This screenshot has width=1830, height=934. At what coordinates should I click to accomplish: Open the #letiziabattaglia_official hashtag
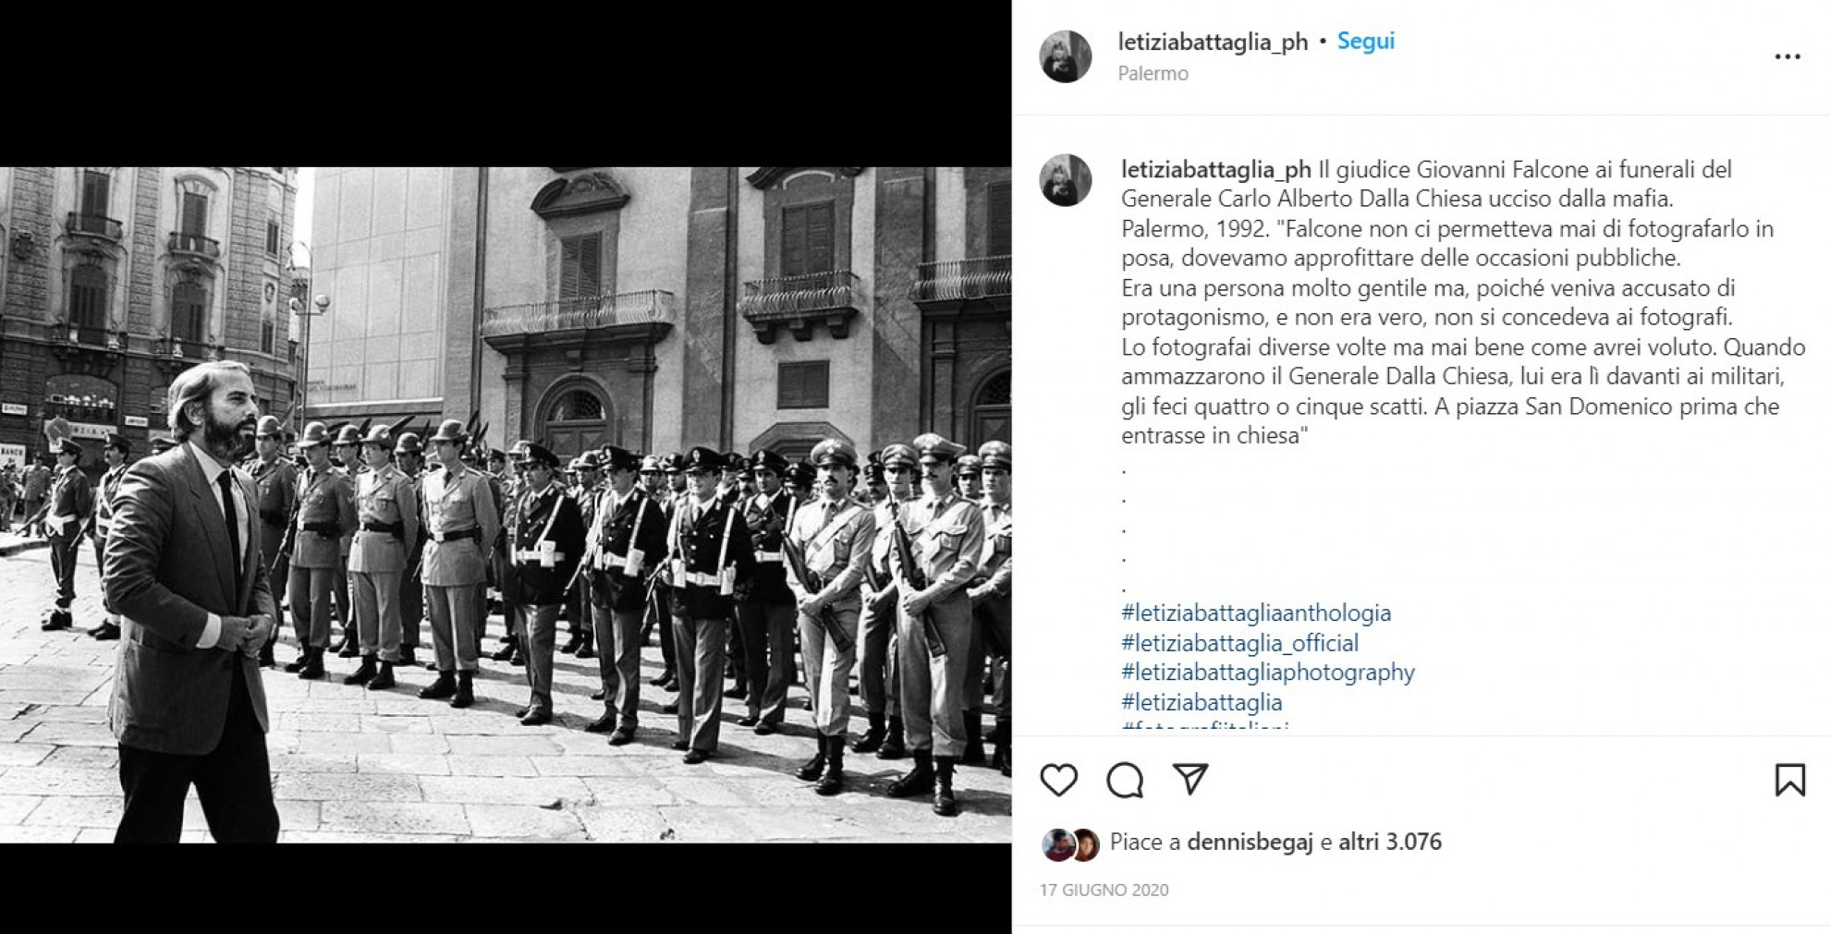tap(1239, 642)
